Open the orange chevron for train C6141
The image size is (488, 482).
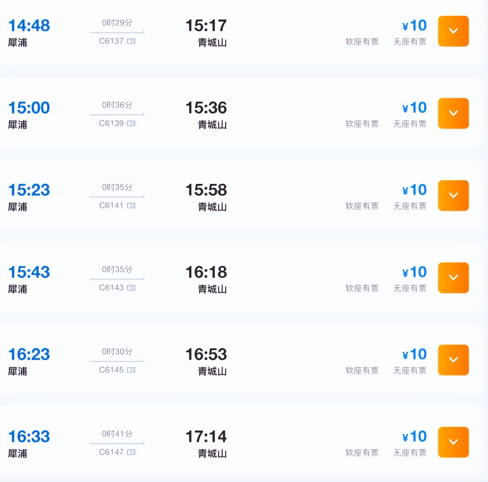click(453, 195)
